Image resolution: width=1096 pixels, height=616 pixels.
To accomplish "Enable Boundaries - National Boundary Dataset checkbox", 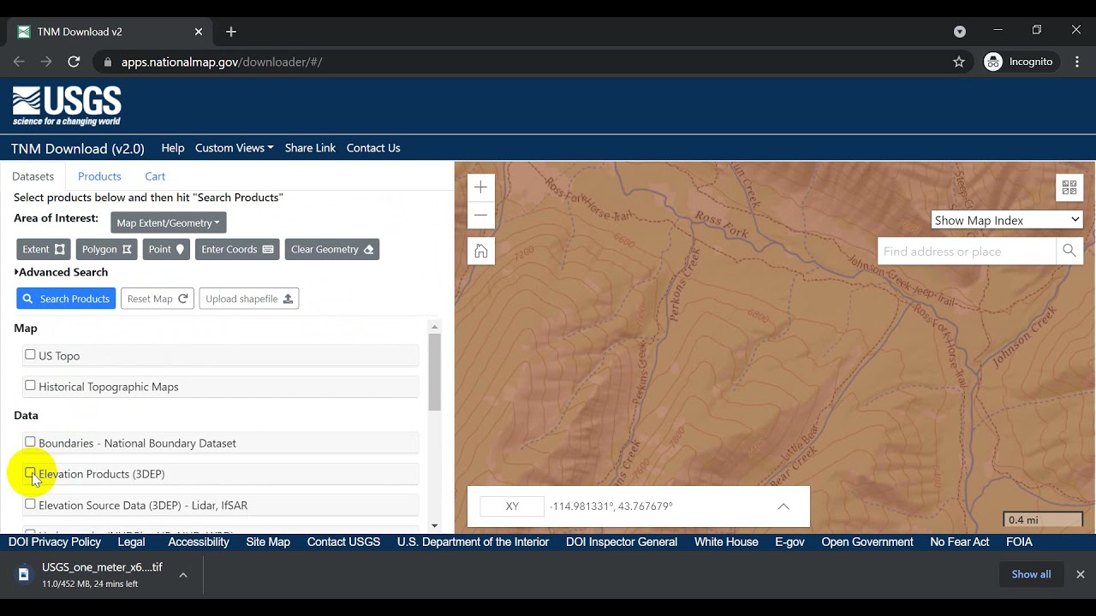I will pos(30,441).
